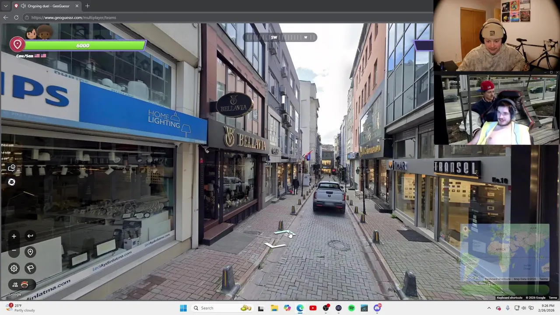The image size is (560, 315).
Task: Show hidden system tray icons
Action: (x=489, y=308)
